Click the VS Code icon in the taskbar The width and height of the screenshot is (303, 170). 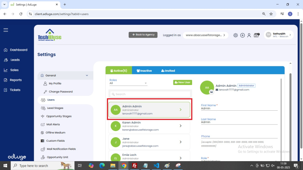pos(157,166)
